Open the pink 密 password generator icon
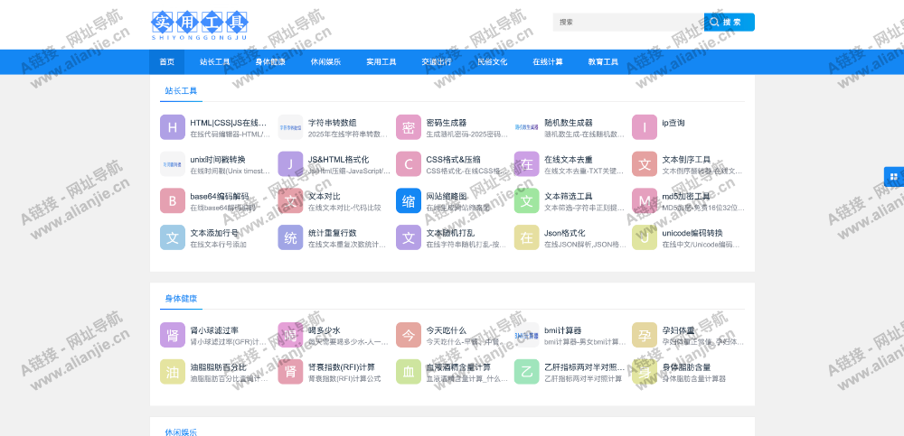This screenshot has height=436, width=904. [408, 127]
